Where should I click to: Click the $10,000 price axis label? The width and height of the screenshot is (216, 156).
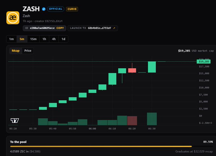(204, 88)
